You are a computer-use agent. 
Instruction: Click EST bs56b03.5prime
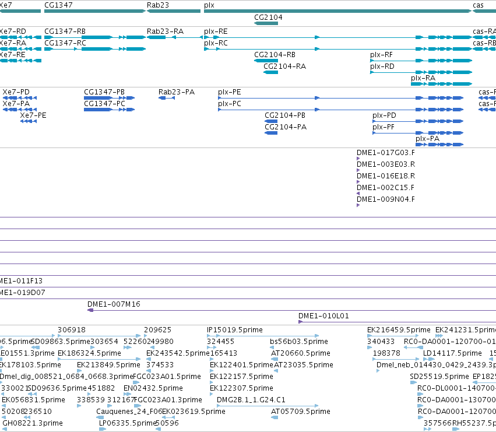pos(299,342)
